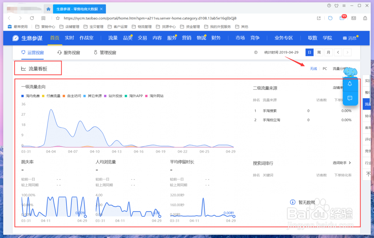Select the 周 period toggle
Image resolution: width=374 pixels, height=238 pixels.
coord(319,52)
